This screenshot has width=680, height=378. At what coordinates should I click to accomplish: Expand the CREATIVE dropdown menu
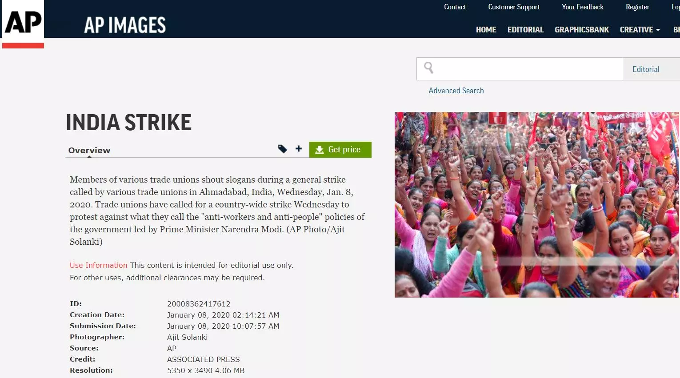point(640,30)
